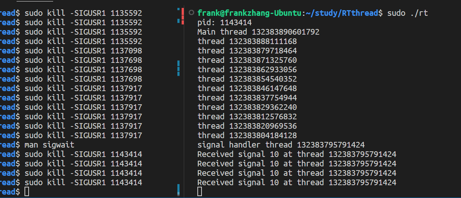Click the red marker in the terminal scrollbar
461x198 pixels.
pos(183,16)
